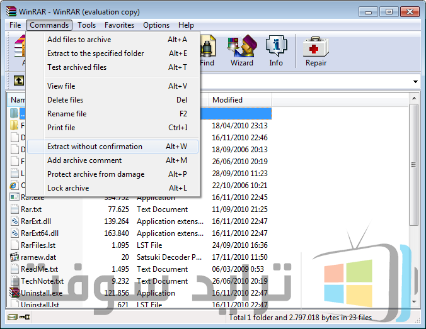426x329 pixels.
Task: Choose Protect archive from damage
Action: click(113, 174)
